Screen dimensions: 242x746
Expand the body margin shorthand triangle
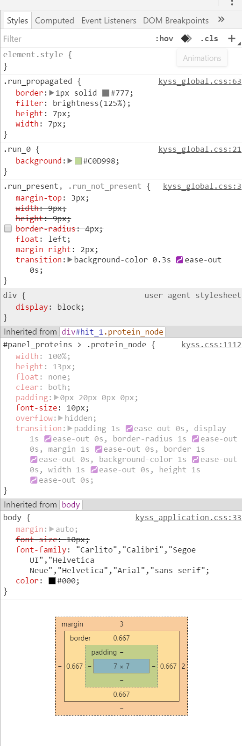click(x=52, y=529)
